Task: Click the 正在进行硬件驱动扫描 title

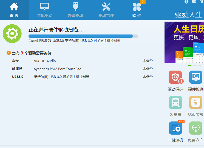Action: 55,30
